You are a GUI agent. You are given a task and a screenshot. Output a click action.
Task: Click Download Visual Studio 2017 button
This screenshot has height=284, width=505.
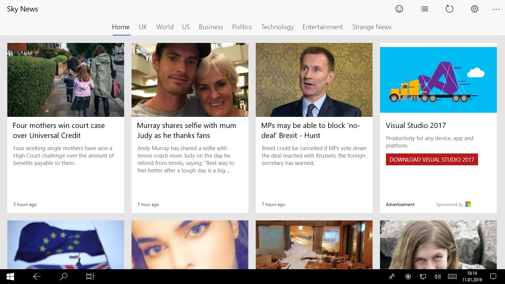[432, 159]
